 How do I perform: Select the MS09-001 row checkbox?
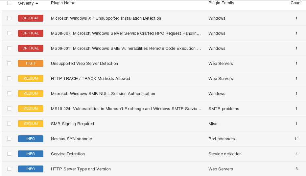(9, 48)
